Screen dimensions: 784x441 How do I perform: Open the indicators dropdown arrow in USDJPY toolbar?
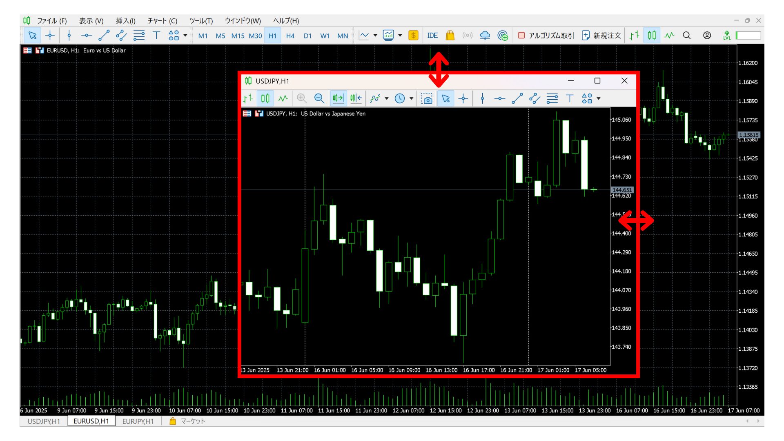387,98
